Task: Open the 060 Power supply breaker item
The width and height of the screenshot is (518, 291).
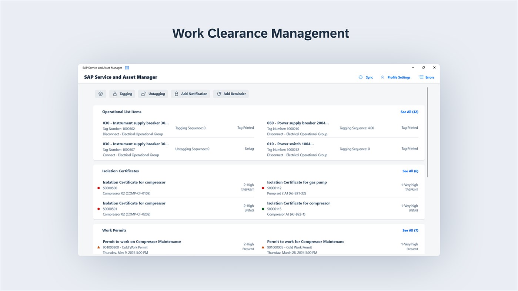Action: click(x=298, y=123)
